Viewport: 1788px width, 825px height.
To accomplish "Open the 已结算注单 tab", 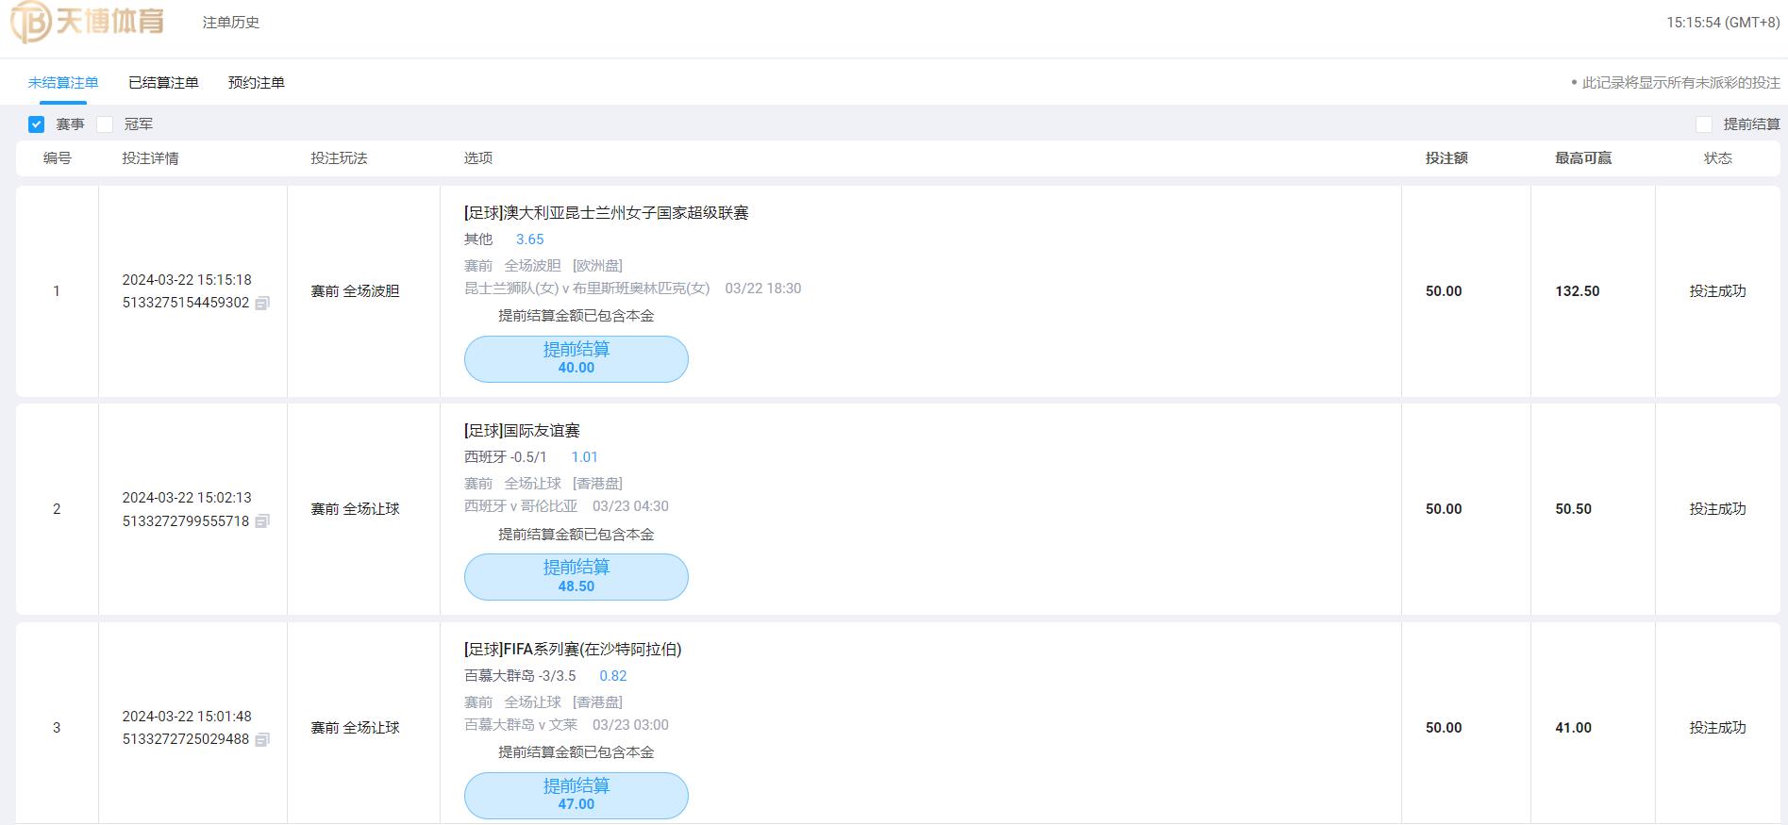I will [163, 83].
